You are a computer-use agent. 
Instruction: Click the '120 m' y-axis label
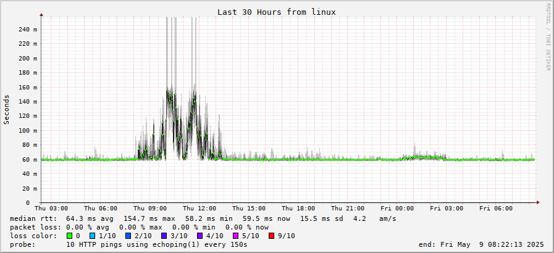pos(28,116)
